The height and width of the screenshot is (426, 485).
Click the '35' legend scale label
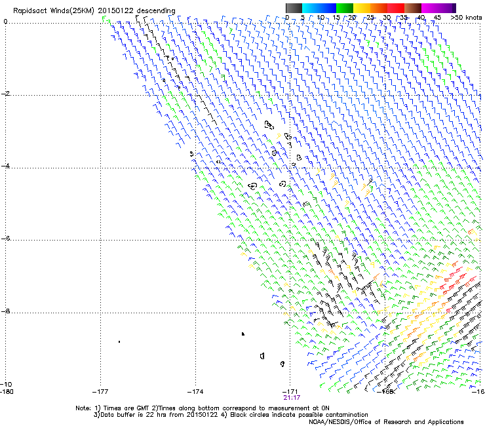(x=404, y=17)
